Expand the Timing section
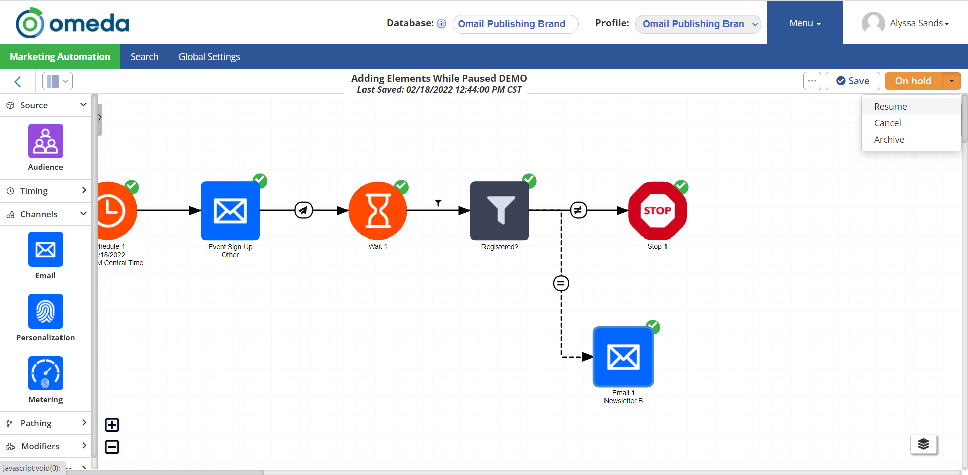This screenshot has height=475, width=968. pos(45,191)
